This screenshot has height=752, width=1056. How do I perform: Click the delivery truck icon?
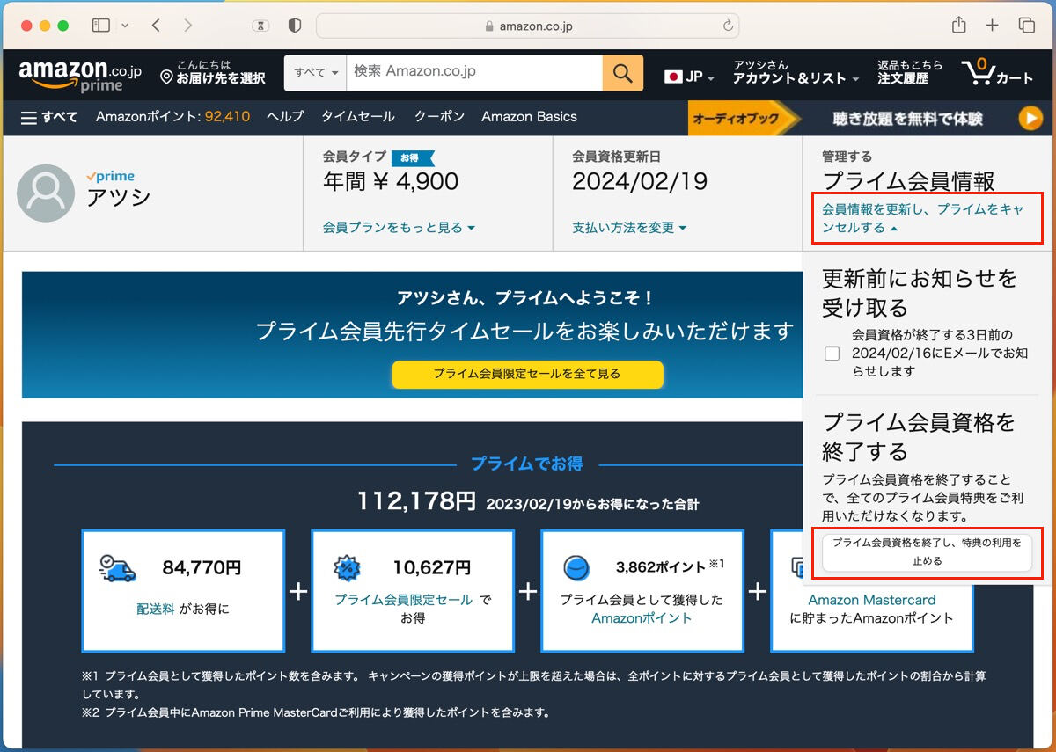pos(117,568)
